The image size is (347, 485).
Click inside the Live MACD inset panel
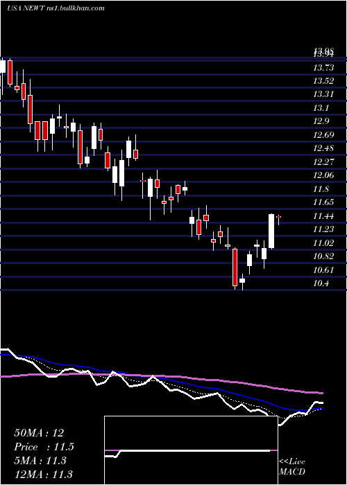(x=191, y=450)
